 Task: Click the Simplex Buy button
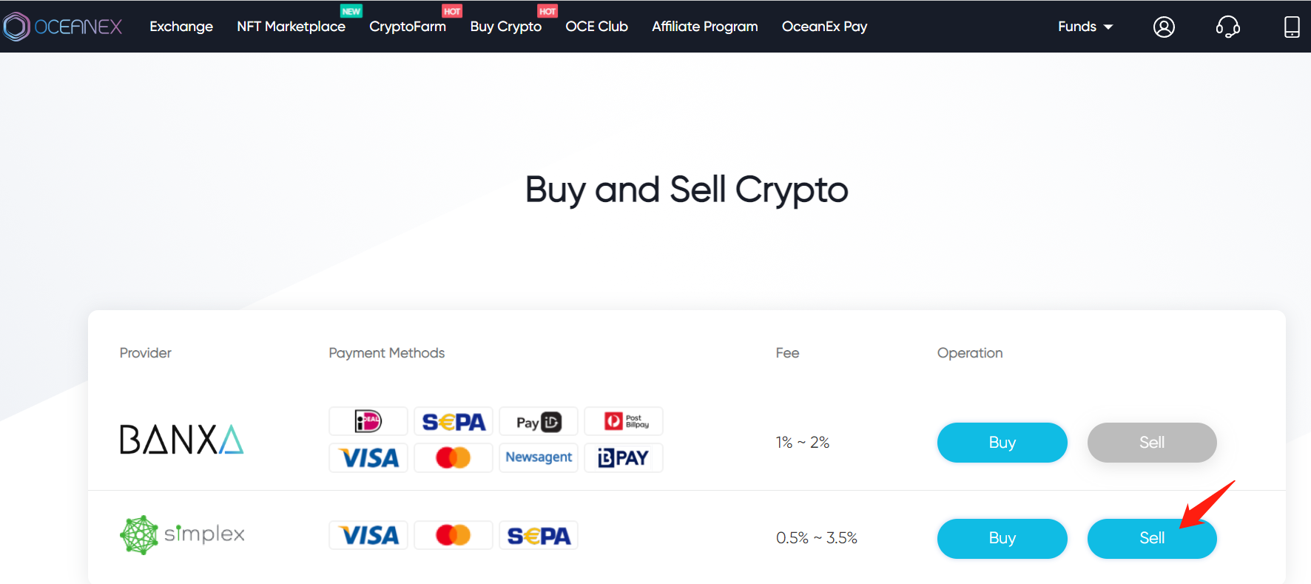(x=1002, y=538)
